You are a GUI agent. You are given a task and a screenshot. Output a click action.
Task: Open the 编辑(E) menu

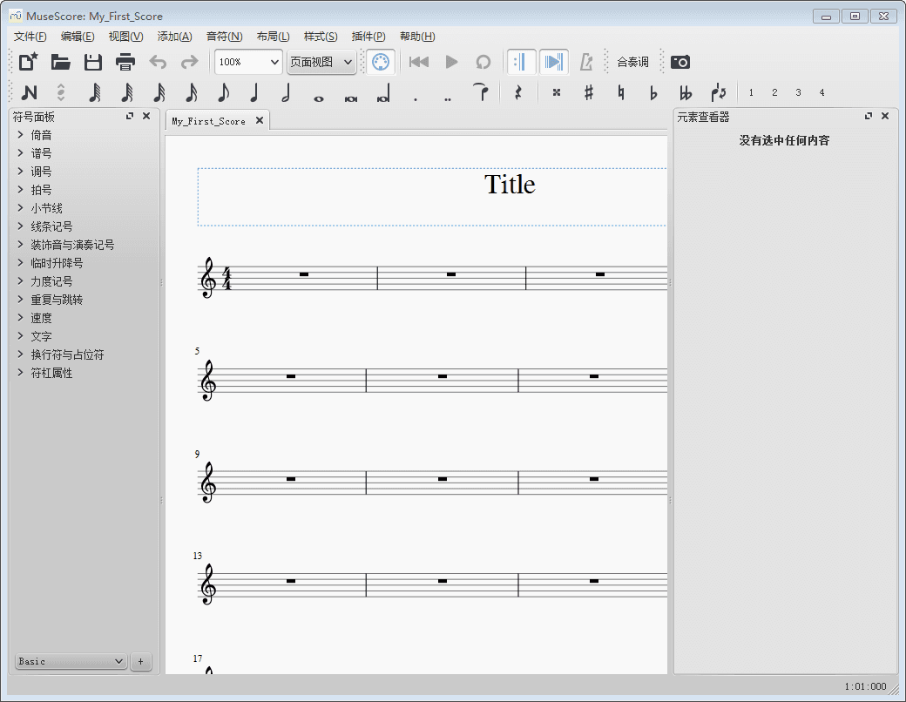78,37
